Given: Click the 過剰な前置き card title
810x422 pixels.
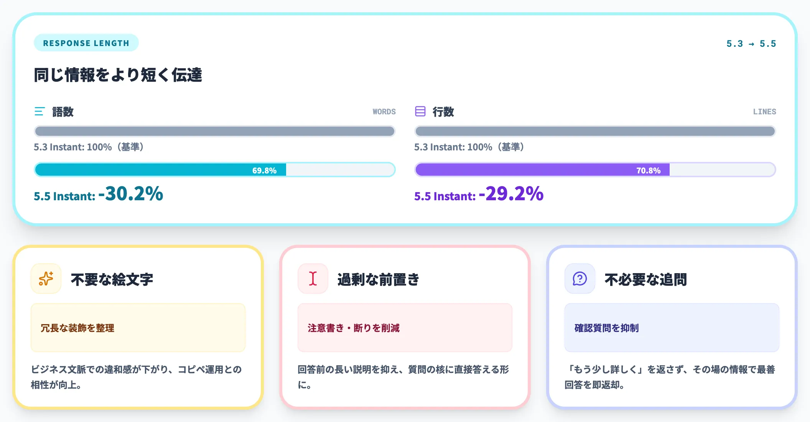Looking at the screenshot, I should click(x=378, y=279).
